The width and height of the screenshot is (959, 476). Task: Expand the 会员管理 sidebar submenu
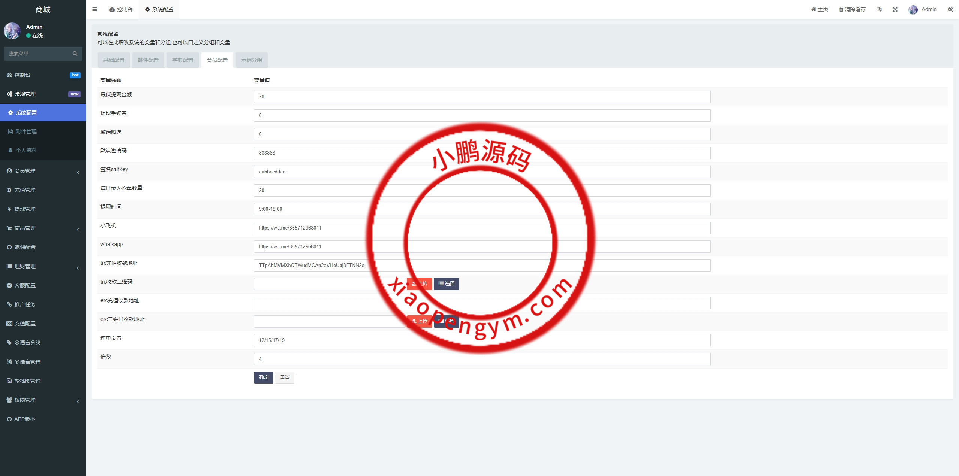click(x=25, y=171)
